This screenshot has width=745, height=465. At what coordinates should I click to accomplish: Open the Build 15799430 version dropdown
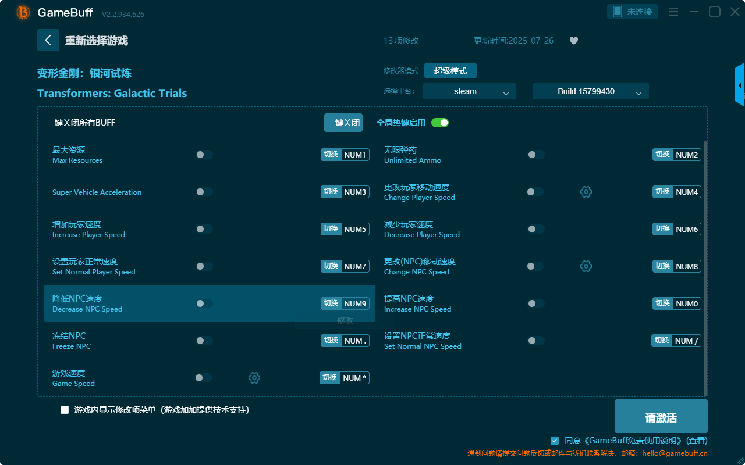click(x=591, y=91)
